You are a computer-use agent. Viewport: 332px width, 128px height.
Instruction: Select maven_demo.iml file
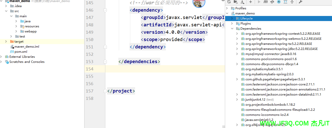tap(26, 47)
